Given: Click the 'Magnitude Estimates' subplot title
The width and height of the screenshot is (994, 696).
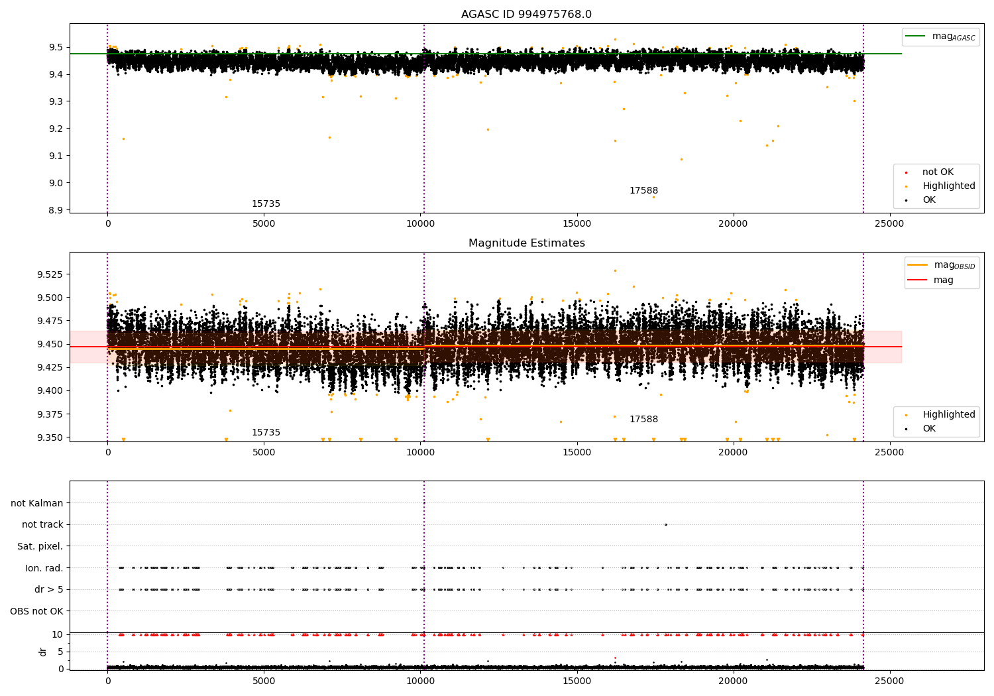Looking at the screenshot, I should click(526, 243).
